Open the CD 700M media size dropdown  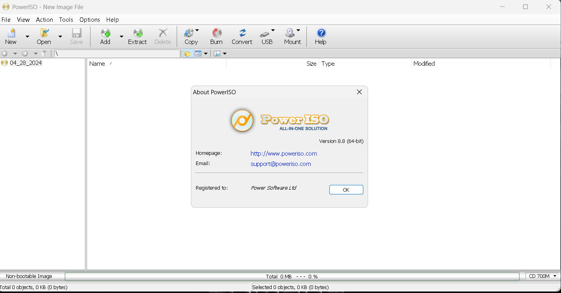point(543,276)
